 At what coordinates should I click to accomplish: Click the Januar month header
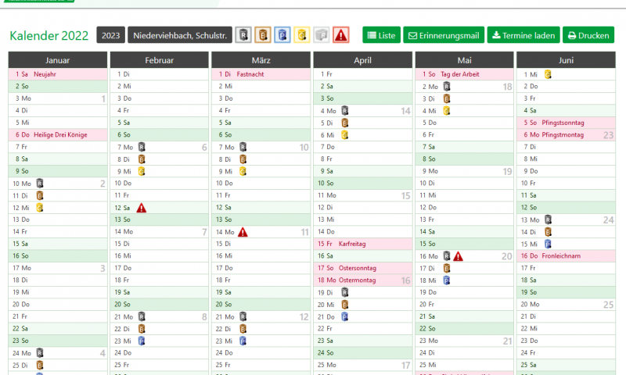57,60
